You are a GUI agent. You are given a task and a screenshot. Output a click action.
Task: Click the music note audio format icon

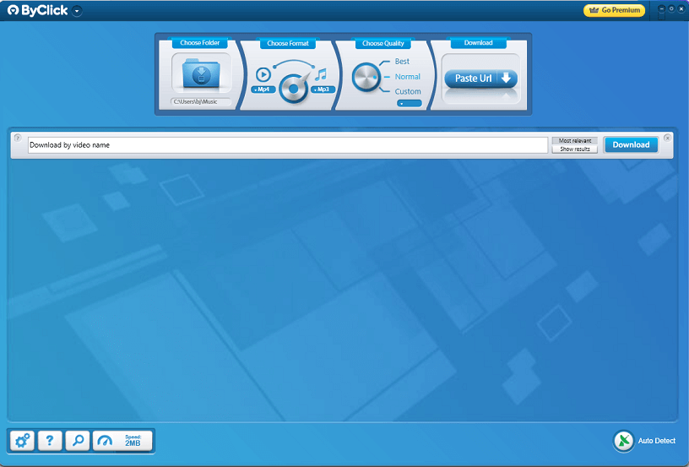tap(321, 74)
